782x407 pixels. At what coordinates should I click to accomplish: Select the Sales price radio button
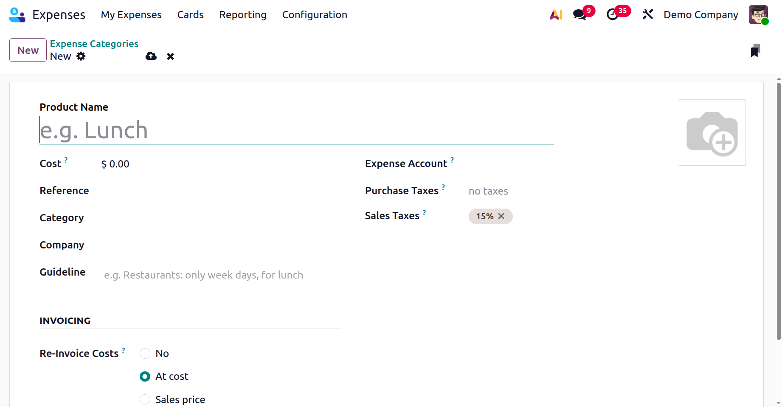(145, 399)
